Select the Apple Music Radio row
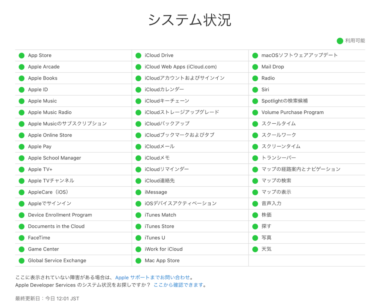 click(50, 112)
